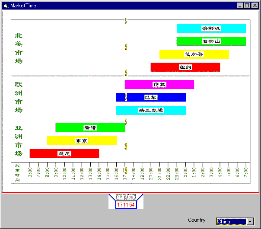The width and height of the screenshot is (261, 229).
Task: Click the Country label text
Action: point(197,220)
